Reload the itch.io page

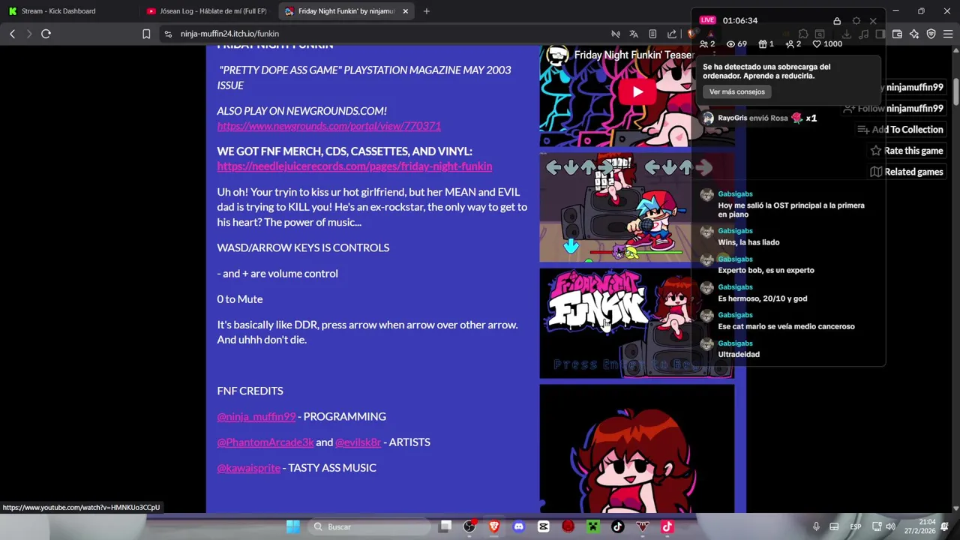(46, 34)
